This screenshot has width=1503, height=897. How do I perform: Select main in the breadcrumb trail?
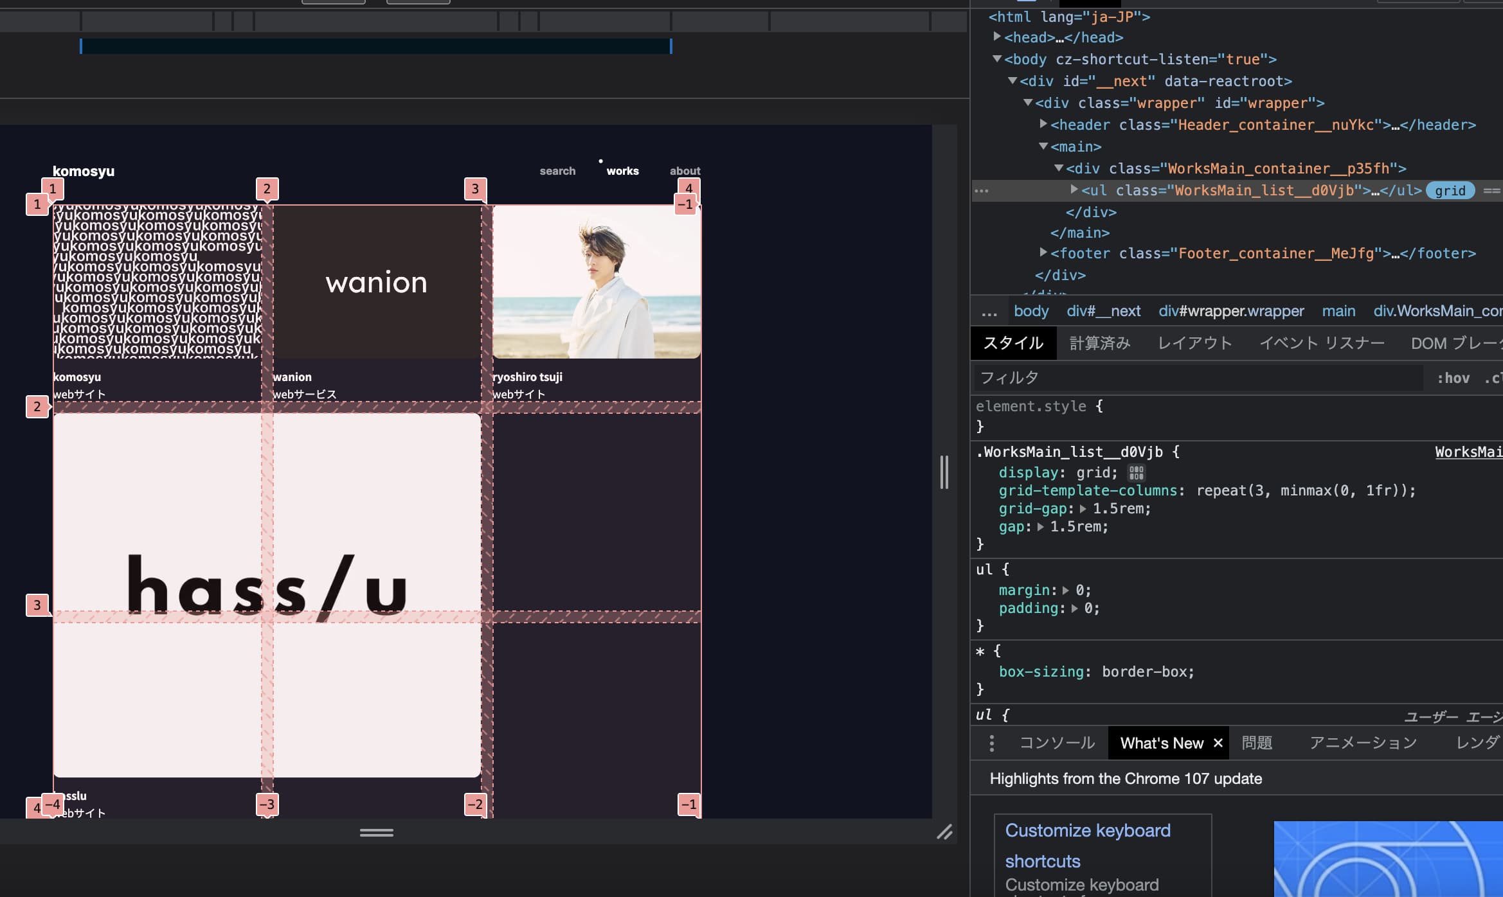click(1338, 312)
